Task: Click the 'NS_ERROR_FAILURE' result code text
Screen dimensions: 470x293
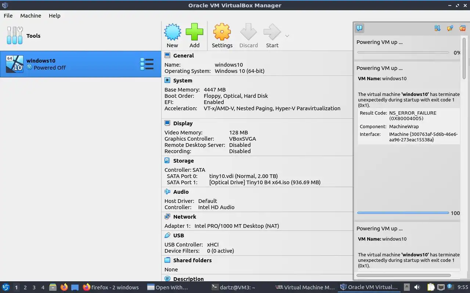Action: pos(413,113)
